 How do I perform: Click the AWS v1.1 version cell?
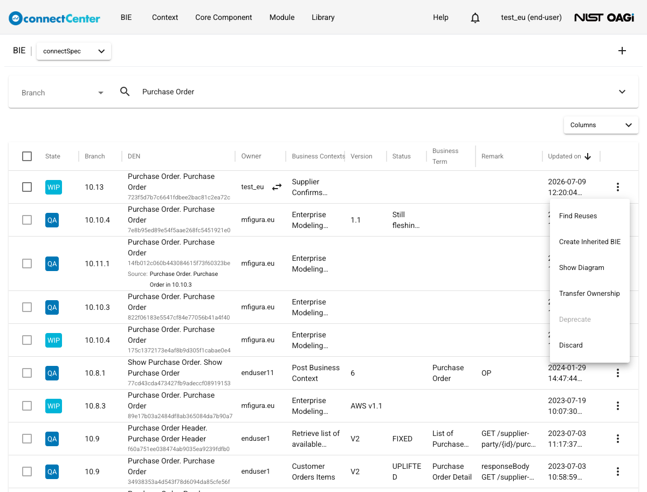[366, 406]
